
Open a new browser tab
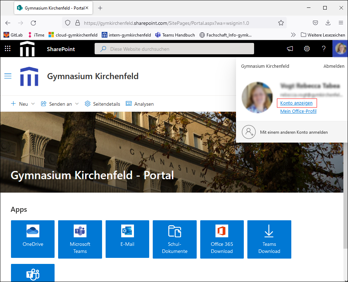click(100, 8)
